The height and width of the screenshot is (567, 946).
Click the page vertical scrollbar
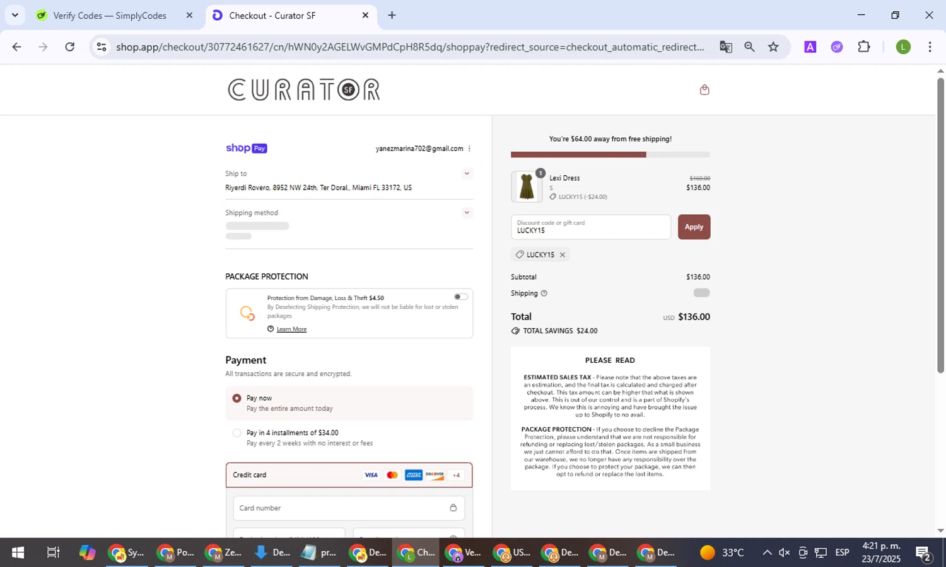point(940,226)
